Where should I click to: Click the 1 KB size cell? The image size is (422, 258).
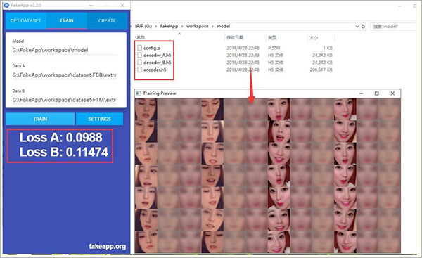328,48
